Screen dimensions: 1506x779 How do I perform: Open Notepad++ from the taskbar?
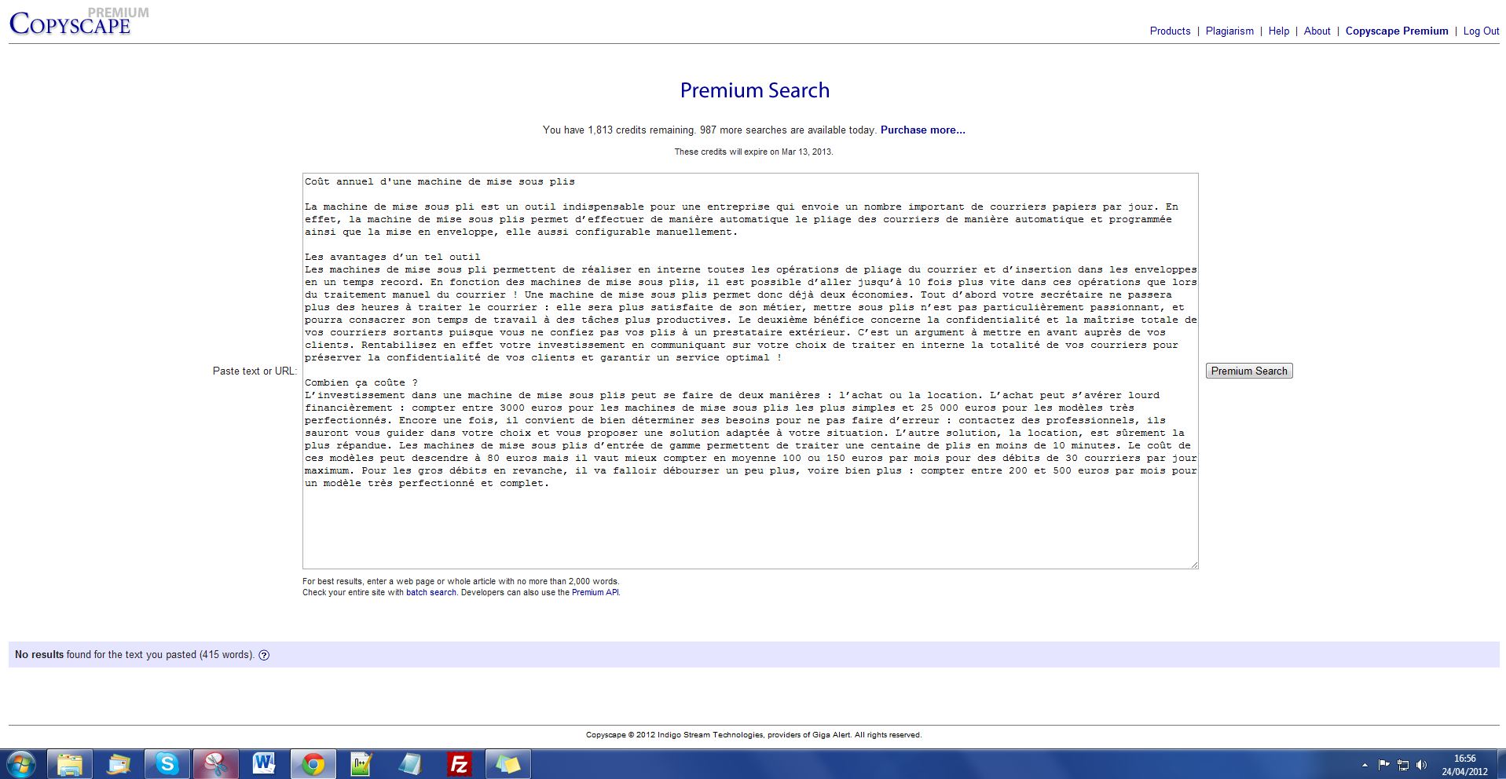361,764
